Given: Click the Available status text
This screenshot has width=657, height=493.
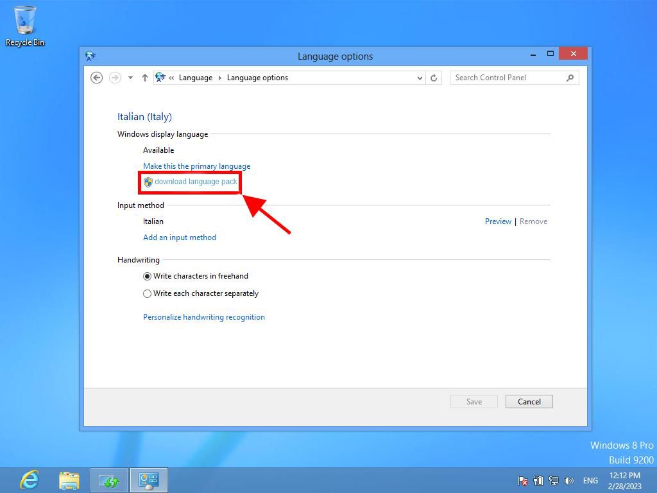Looking at the screenshot, I should [158, 150].
